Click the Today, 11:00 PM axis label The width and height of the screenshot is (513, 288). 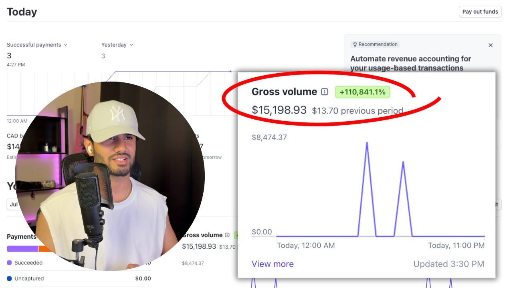coord(456,246)
